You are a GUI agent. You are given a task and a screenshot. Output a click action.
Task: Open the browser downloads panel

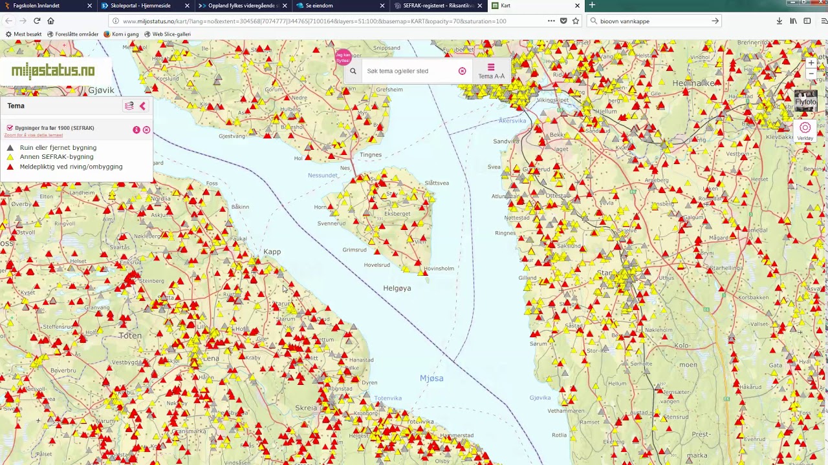coord(779,21)
